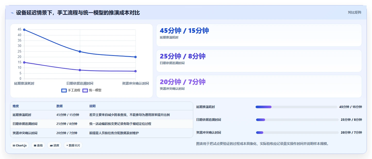The height and width of the screenshot is (159, 372).
Task: Click the 资源冲突确认时间 x-axis label
Action: [136, 83]
